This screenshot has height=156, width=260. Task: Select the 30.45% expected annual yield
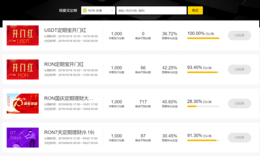(x=169, y=136)
